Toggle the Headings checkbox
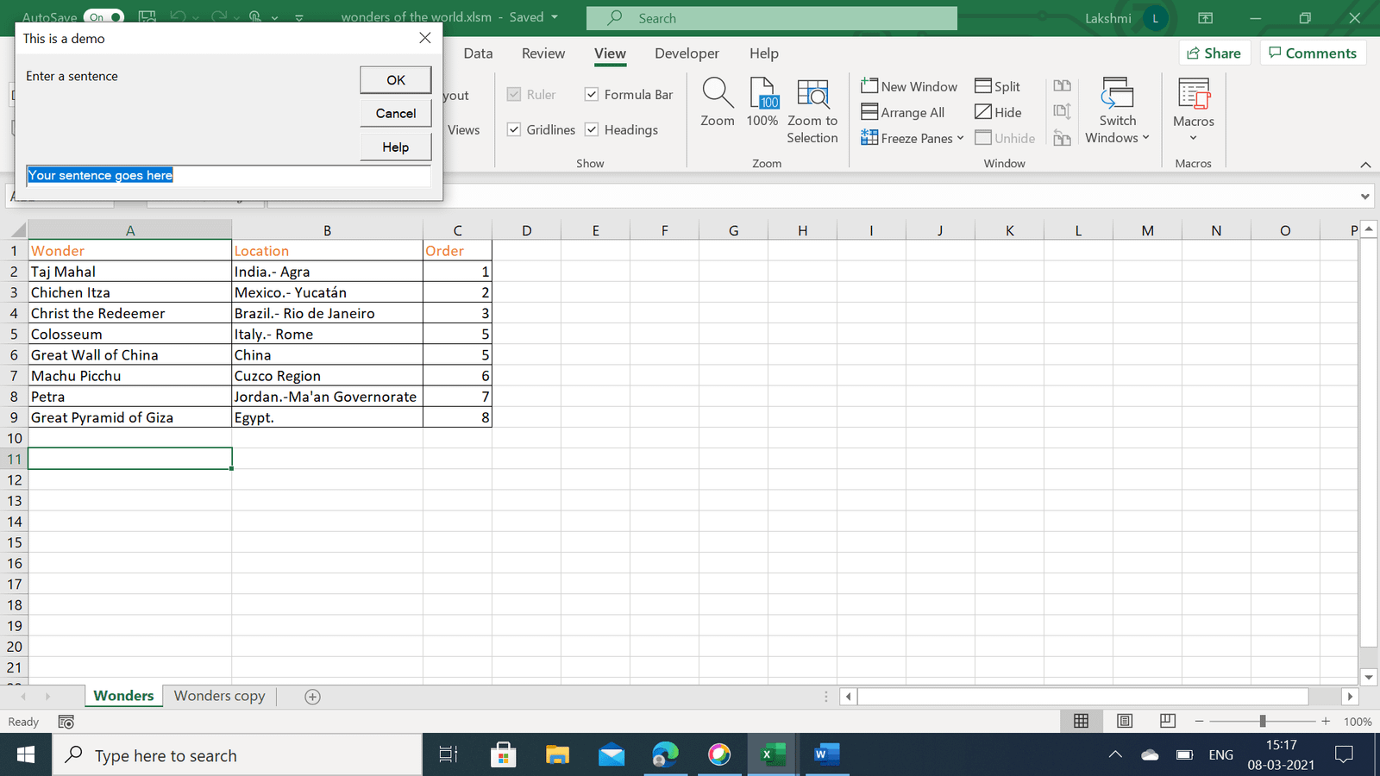 [x=592, y=129]
